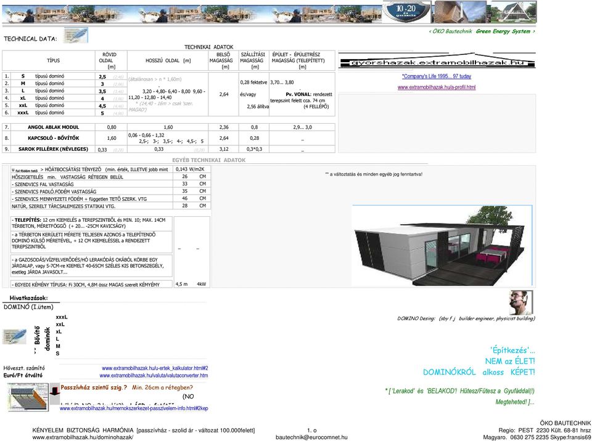This screenshot has height=441, width=592.
Task: Click the L típusú dominó row label
Action: 43,91
